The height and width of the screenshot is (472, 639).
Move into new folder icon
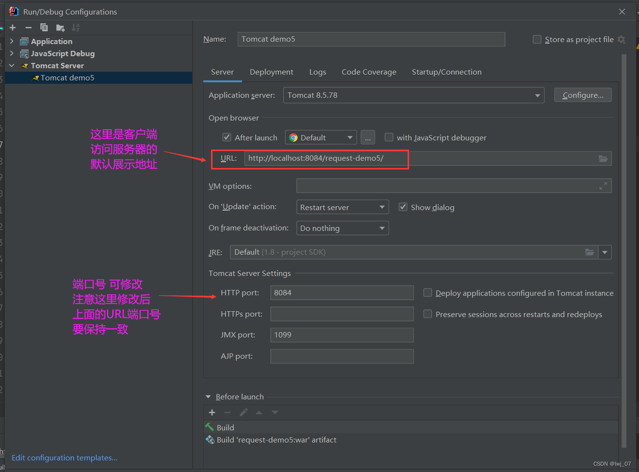[x=60, y=28]
